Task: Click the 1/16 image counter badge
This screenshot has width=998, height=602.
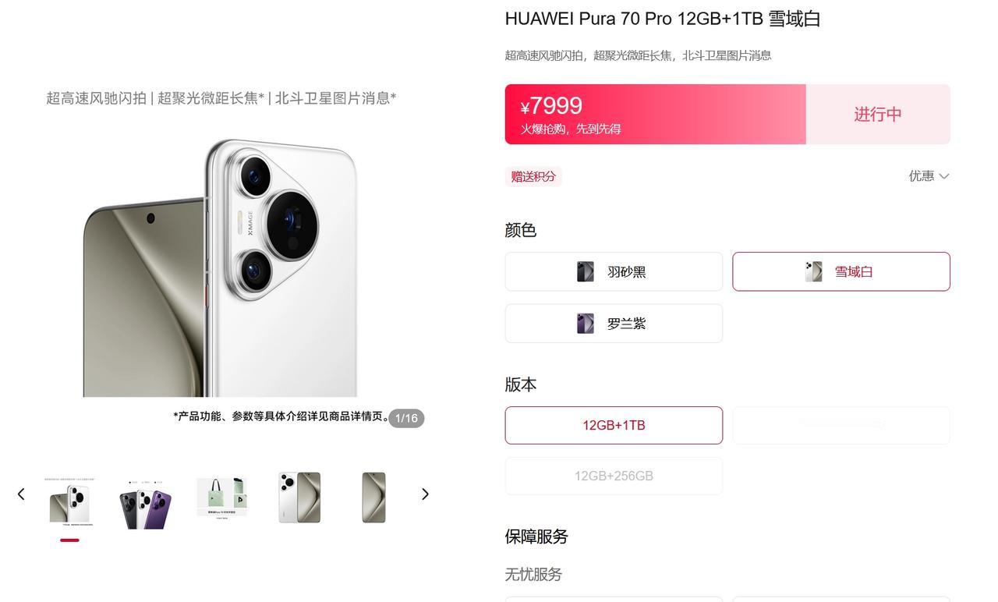Action: [x=406, y=418]
